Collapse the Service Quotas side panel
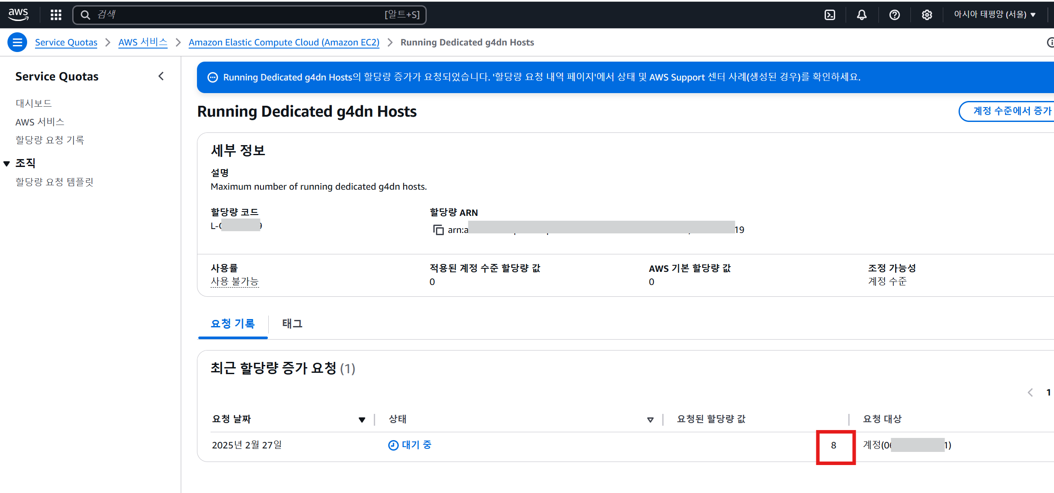The image size is (1054, 493). coord(161,76)
